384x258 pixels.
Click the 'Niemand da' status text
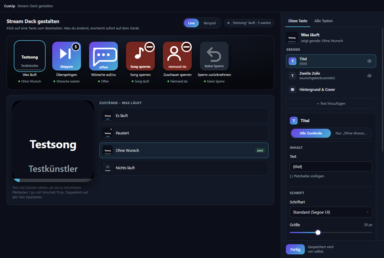pos(179,81)
